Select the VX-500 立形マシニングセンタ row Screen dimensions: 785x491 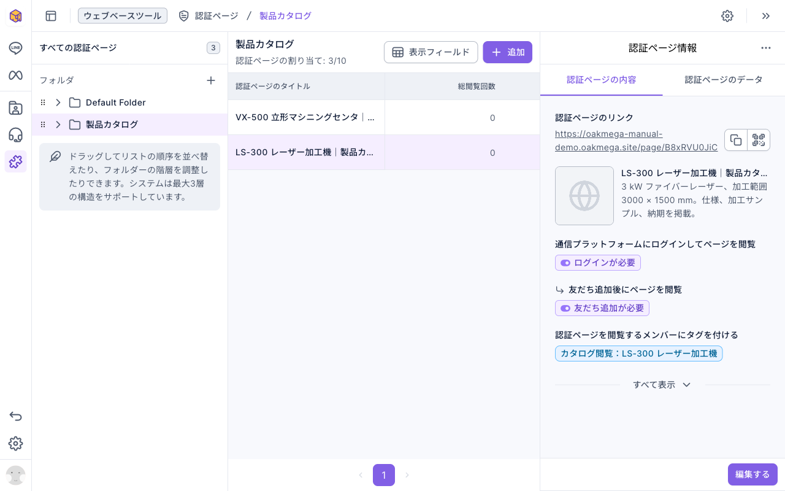pos(384,117)
